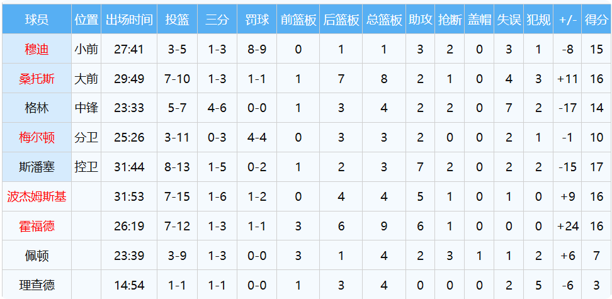Select 佩顿 in the player column
The image size is (612, 299).
pyautogui.click(x=37, y=256)
